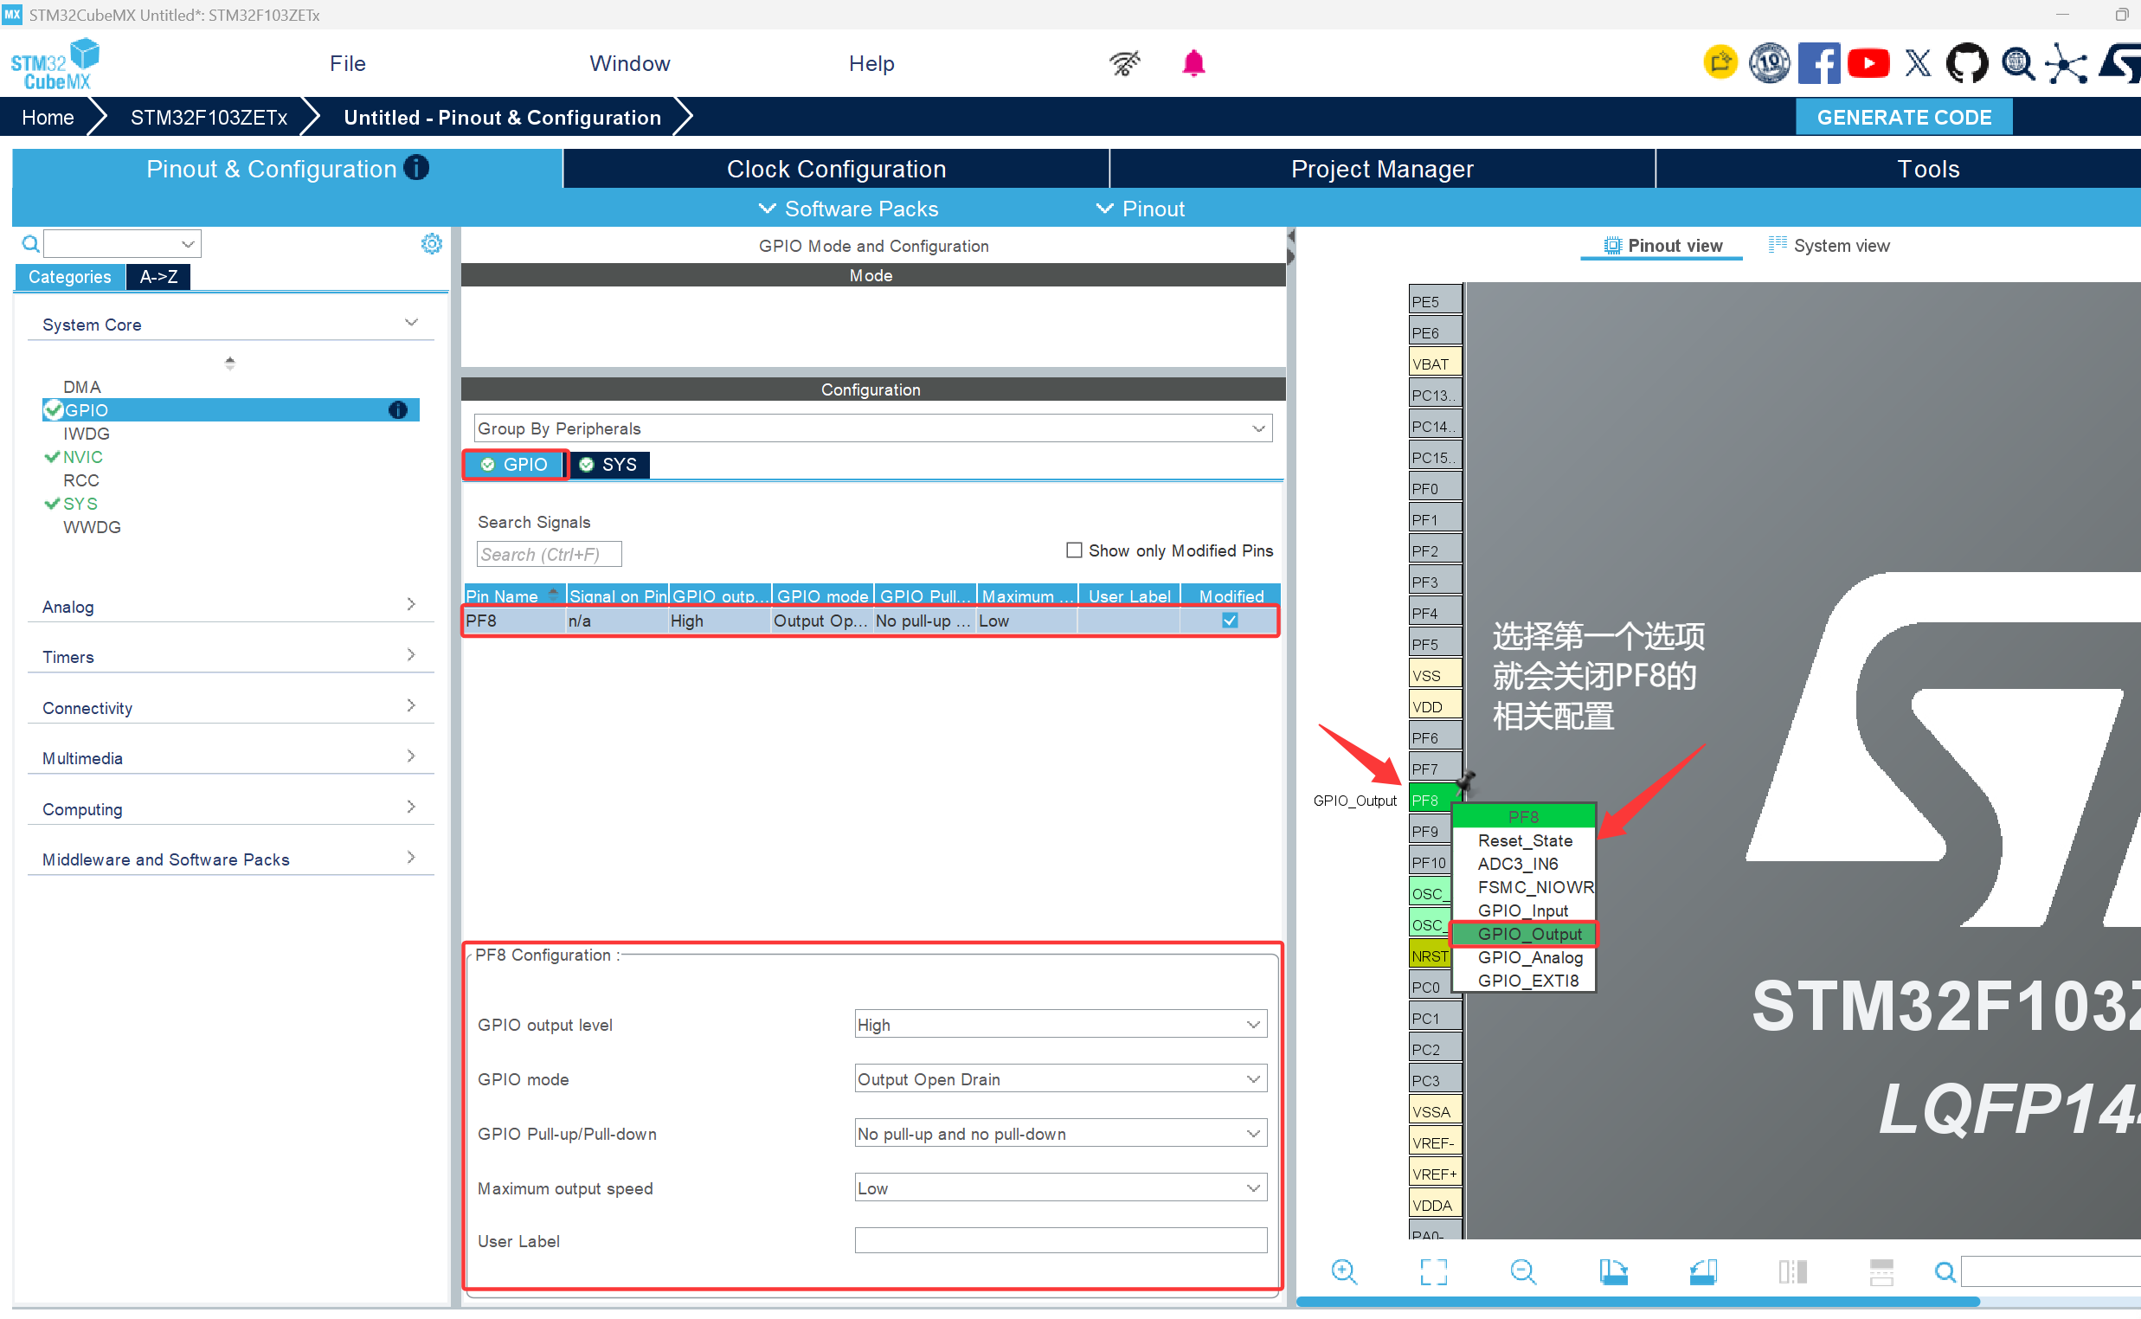Open the GPIO mode dropdown
The image size is (2141, 1319).
[1059, 1079]
